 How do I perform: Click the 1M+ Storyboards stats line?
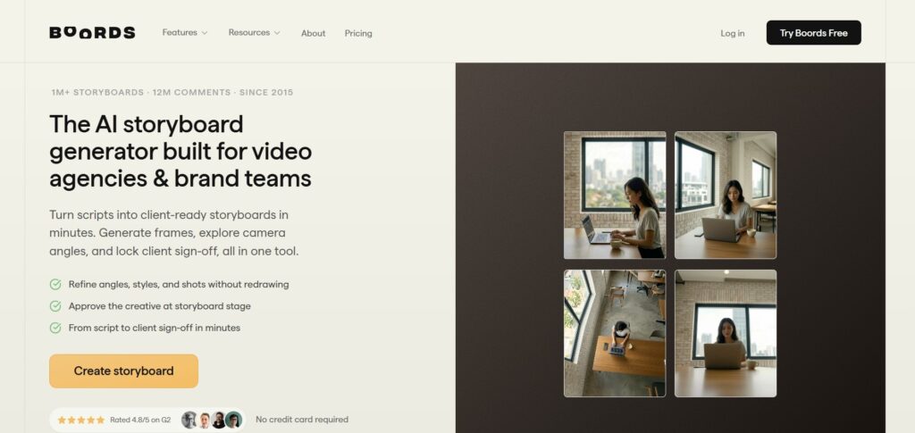pyautogui.click(x=172, y=92)
